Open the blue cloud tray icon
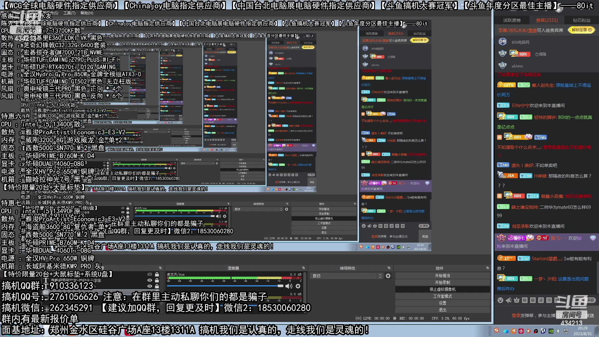 506,331
